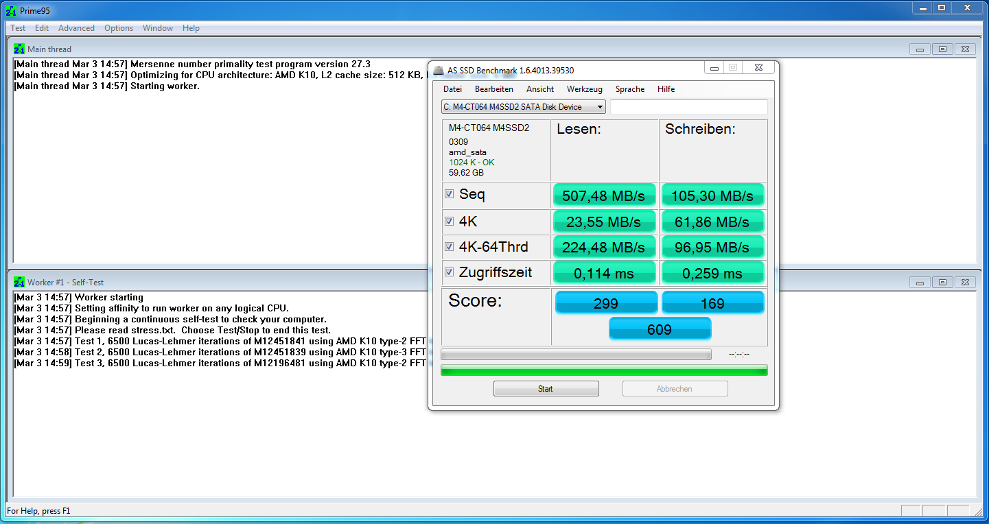Open the Window menu in Prime95

pyautogui.click(x=158, y=28)
